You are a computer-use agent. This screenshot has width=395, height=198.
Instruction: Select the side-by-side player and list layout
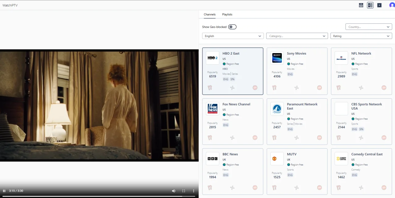(370, 5)
